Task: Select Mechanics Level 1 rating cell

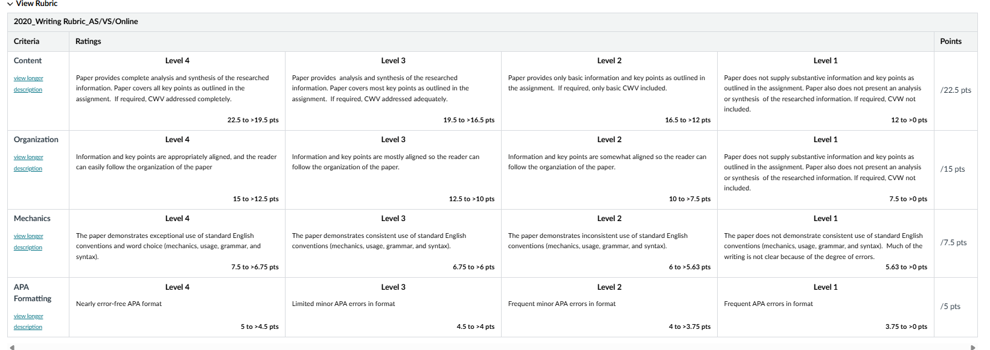Action: point(826,243)
